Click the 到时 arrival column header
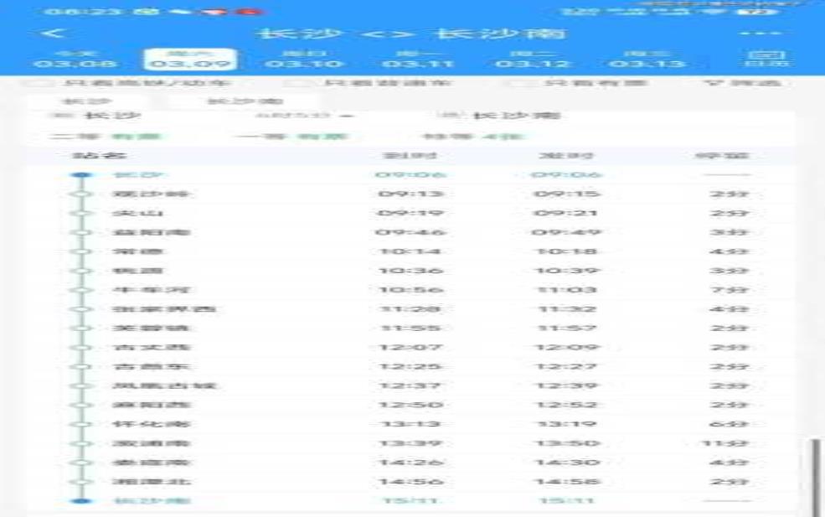 [x=410, y=156]
